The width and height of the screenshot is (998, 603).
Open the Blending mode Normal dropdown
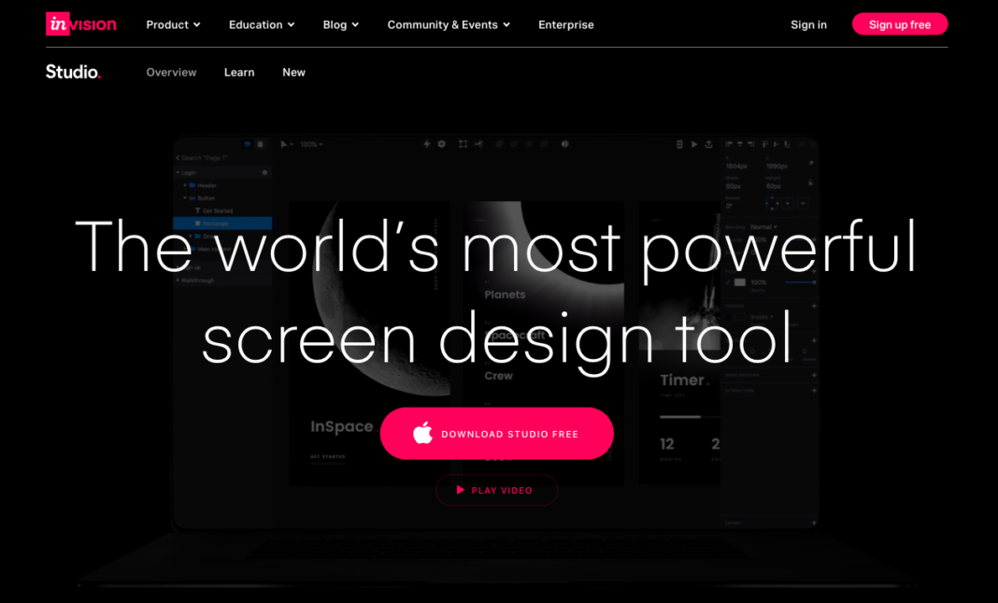point(763,227)
